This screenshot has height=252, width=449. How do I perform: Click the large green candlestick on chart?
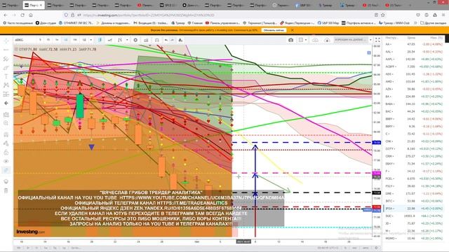(80, 106)
